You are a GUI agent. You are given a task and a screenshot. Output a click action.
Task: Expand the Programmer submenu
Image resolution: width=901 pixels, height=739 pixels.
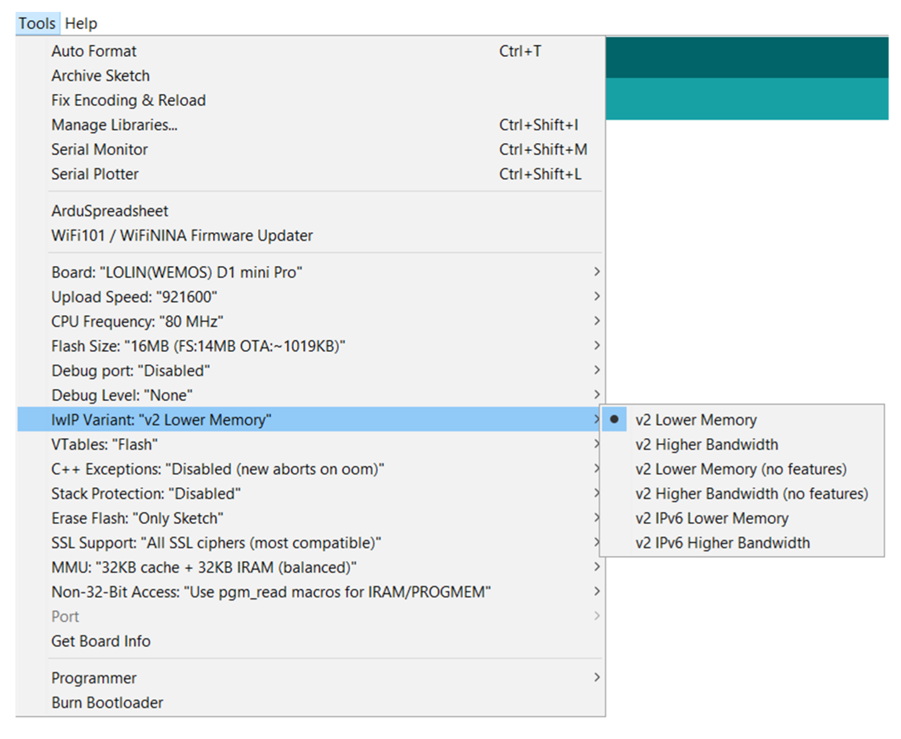(94, 678)
